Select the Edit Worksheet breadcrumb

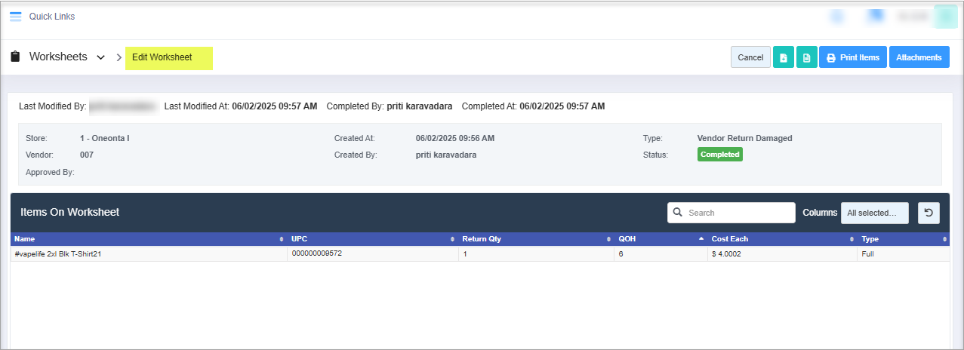(x=162, y=57)
